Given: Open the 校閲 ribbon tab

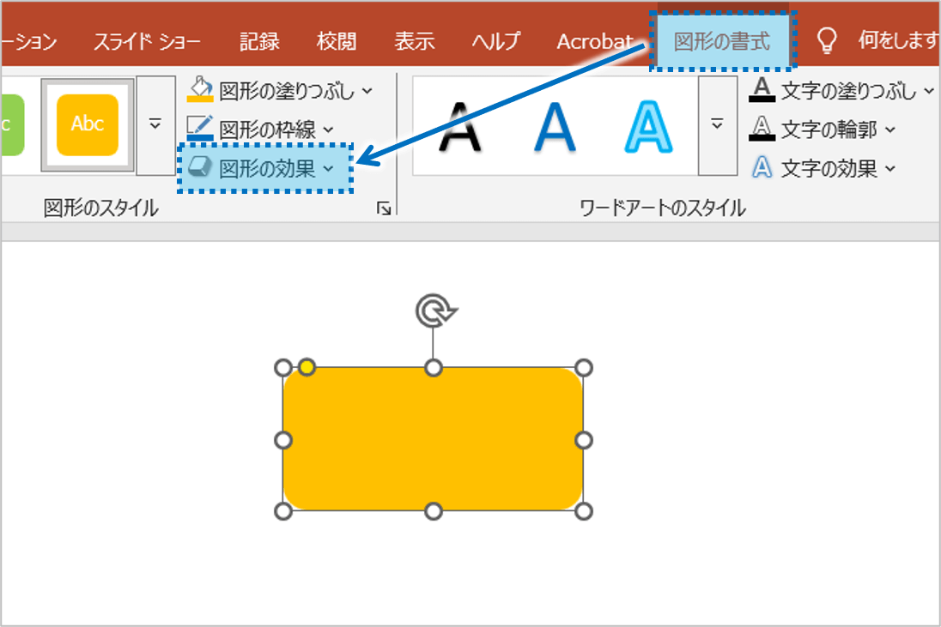Looking at the screenshot, I should pyautogui.click(x=336, y=41).
